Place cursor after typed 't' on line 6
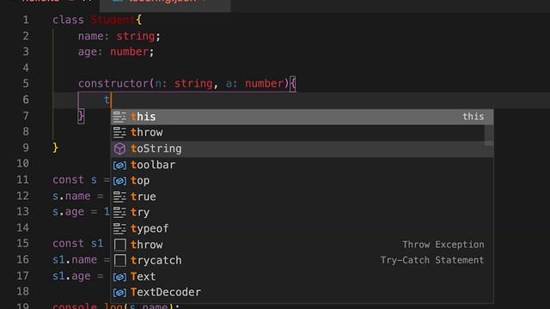The height and width of the screenshot is (309, 550). pos(111,100)
